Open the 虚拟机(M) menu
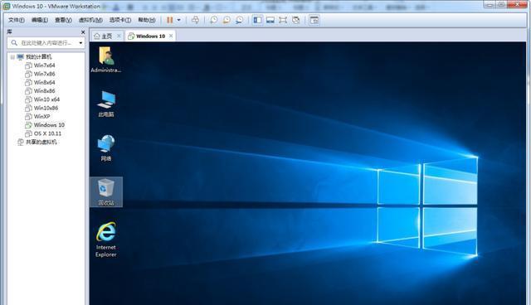 point(90,20)
